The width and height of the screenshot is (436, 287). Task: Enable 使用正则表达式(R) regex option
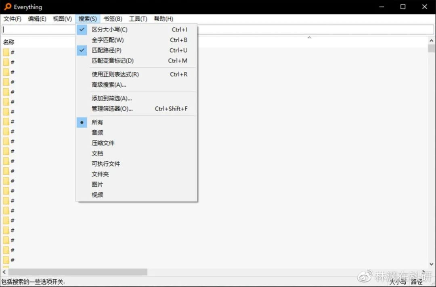click(136, 75)
